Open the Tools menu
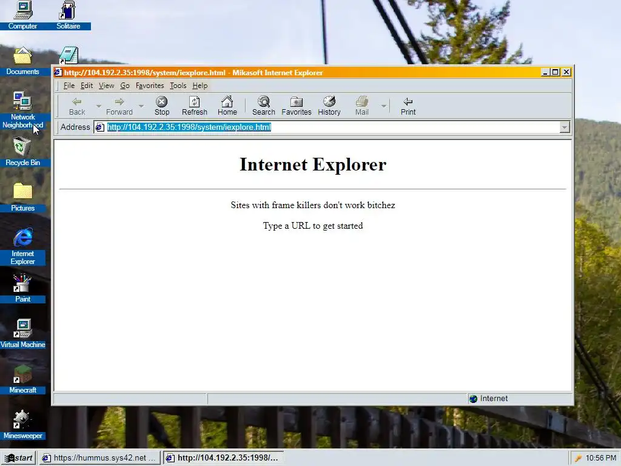Image resolution: width=621 pixels, height=466 pixels. pyautogui.click(x=178, y=86)
